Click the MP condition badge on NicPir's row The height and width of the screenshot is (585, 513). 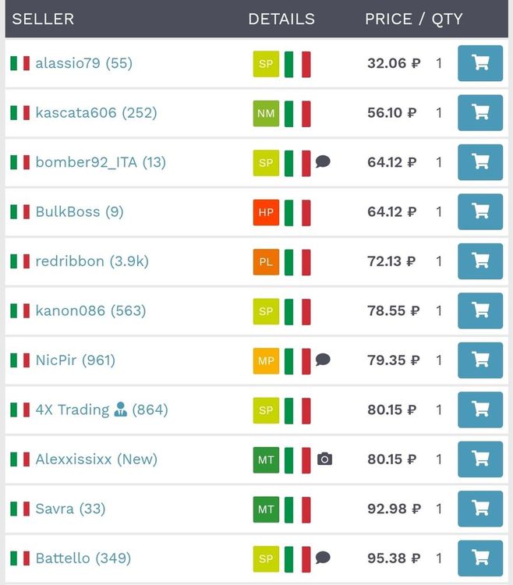tap(266, 360)
